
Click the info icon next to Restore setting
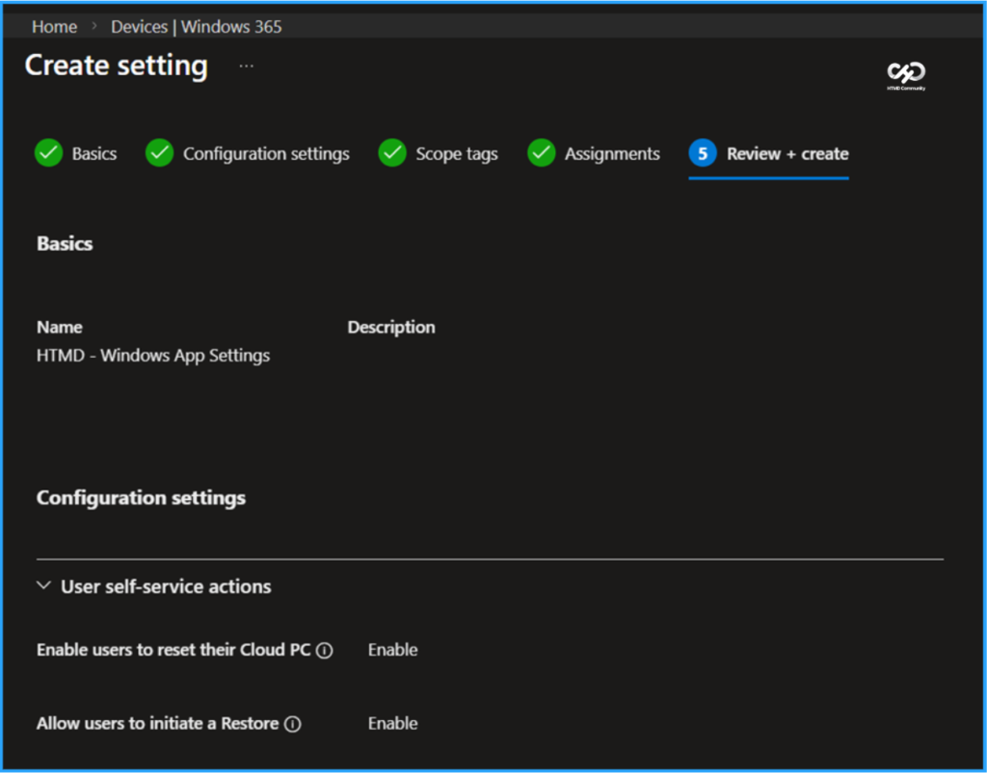293,723
